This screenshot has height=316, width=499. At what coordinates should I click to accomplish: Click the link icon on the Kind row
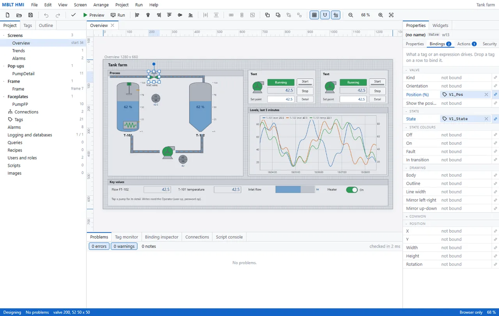click(x=495, y=78)
